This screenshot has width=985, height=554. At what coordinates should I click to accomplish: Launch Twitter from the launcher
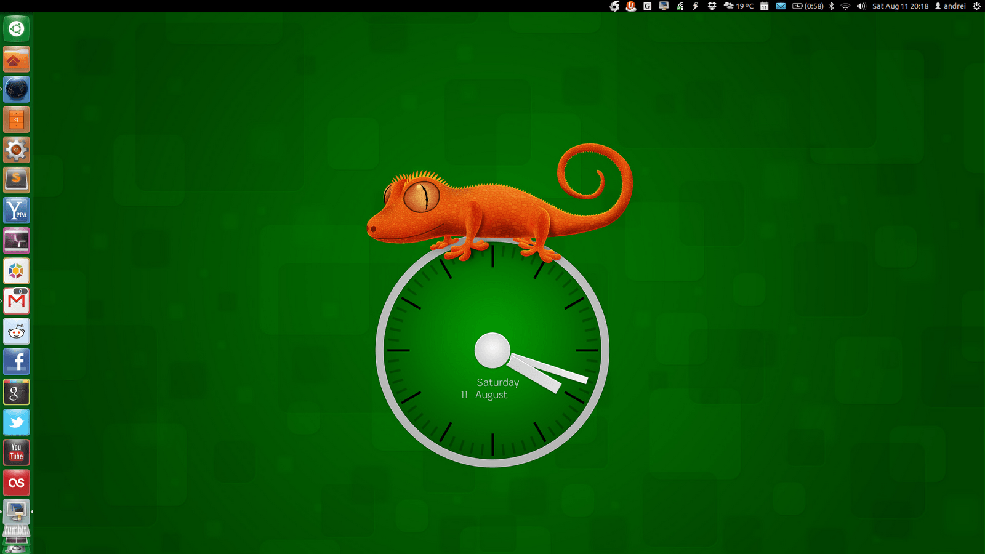click(x=16, y=422)
